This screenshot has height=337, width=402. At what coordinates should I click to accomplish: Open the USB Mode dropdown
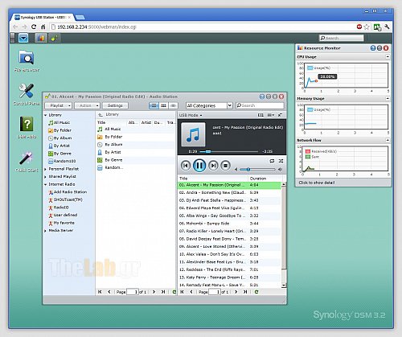(191, 115)
